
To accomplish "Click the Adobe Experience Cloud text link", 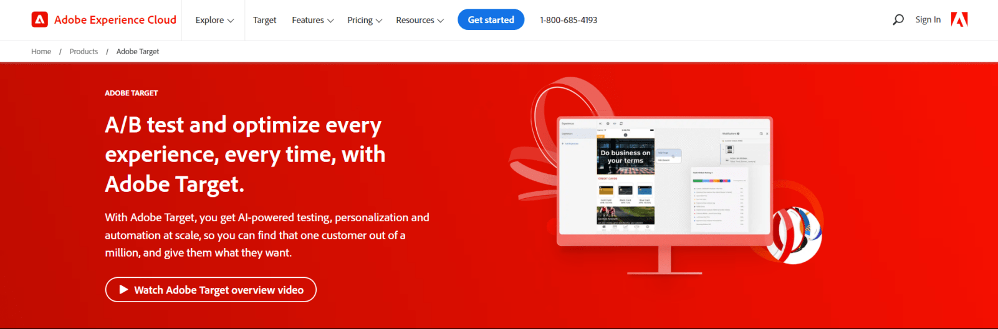I will 115,20.
